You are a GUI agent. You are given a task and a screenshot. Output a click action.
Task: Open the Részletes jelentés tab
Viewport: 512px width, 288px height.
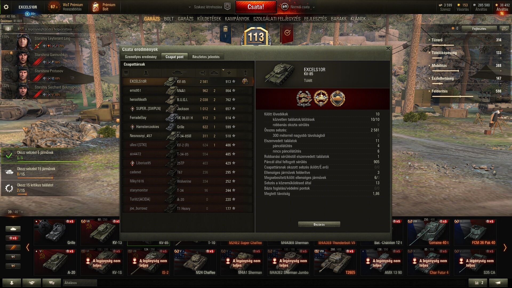[206, 57]
